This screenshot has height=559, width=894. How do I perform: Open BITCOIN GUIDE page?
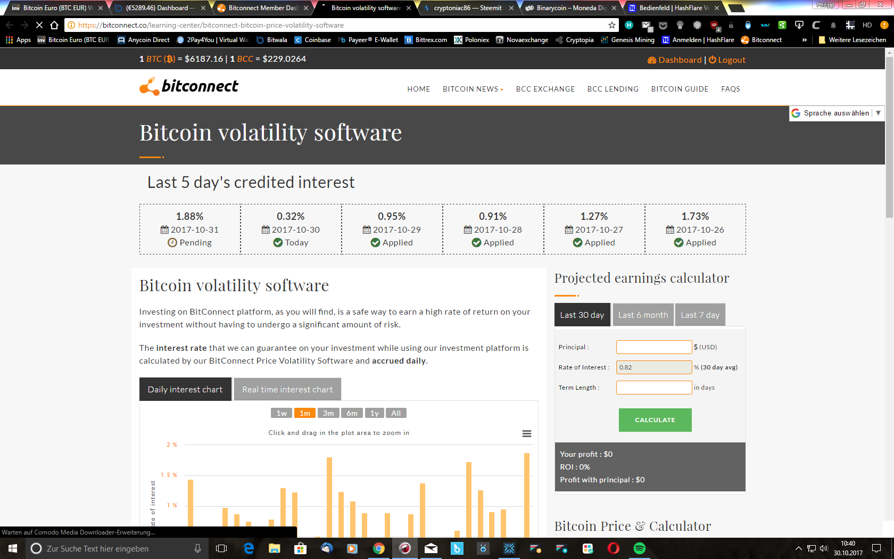tap(680, 89)
